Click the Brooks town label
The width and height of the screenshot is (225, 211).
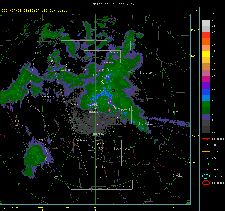click(x=178, y=176)
